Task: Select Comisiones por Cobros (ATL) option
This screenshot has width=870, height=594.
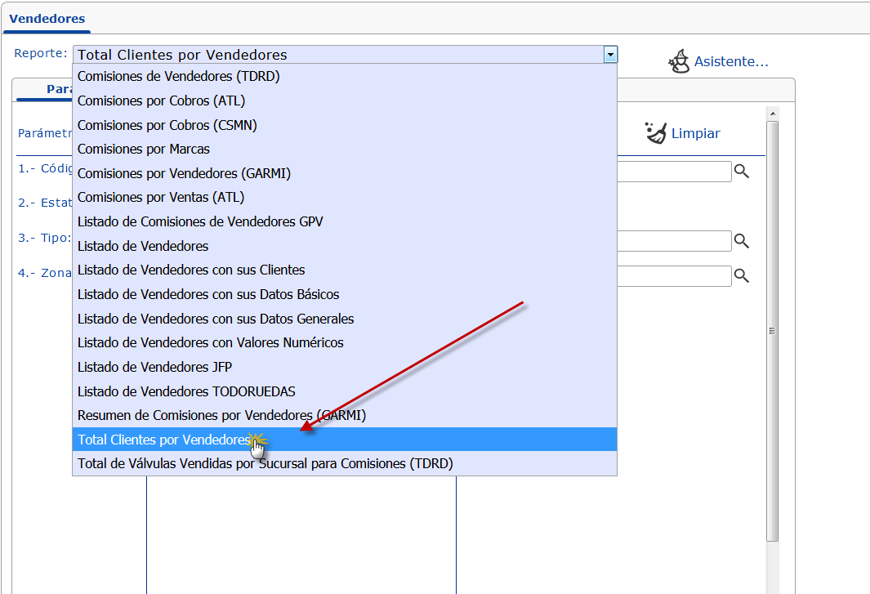Action: (161, 101)
